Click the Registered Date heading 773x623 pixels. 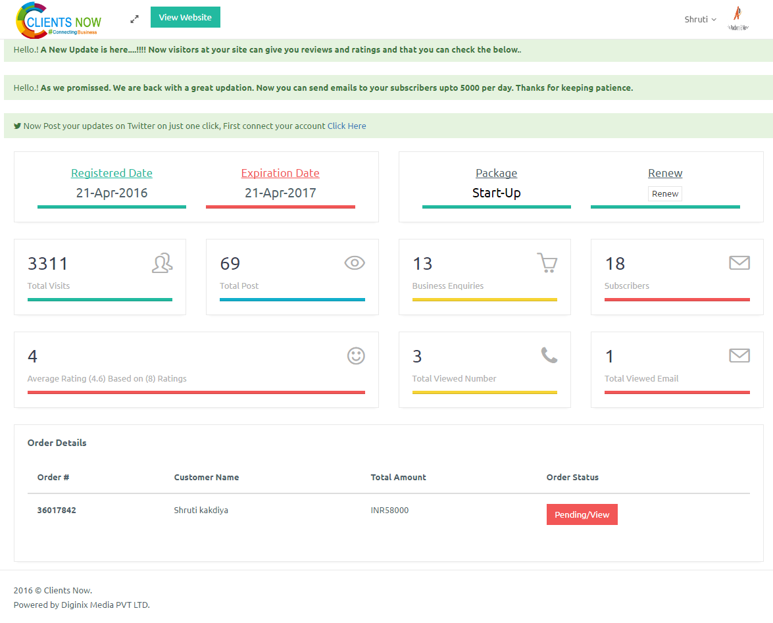tap(112, 173)
